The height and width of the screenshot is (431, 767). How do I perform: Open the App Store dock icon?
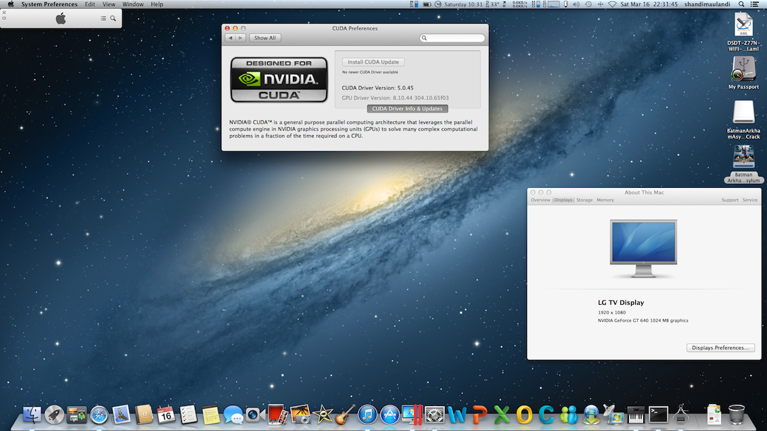(390, 414)
